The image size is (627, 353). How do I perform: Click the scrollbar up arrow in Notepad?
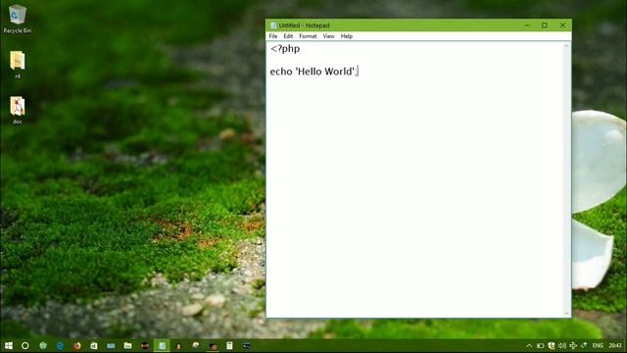coord(566,46)
